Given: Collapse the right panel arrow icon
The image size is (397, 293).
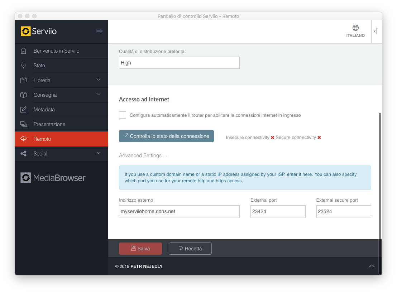Looking at the screenshot, I should tap(376, 32).
